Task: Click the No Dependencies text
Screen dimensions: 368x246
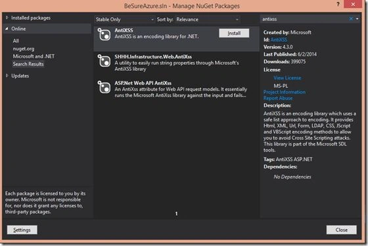Action: click(x=292, y=176)
